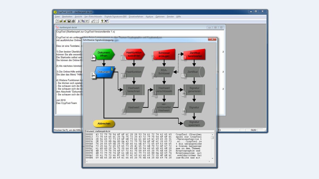
Task: Click the Copy toolbar icon
Action: [83, 21]
